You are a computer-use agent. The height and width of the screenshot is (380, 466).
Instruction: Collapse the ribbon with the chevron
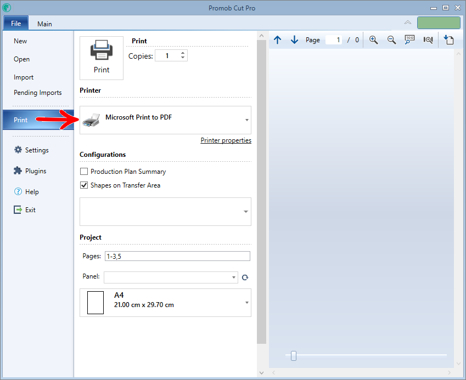click(408, 22)
